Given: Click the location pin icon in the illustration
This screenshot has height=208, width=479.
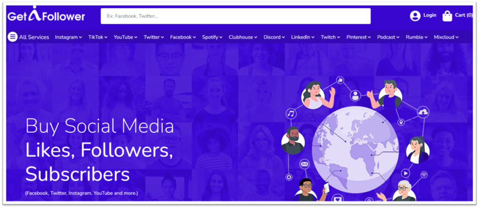Looking at the screenshot, I should coord(401,122).
